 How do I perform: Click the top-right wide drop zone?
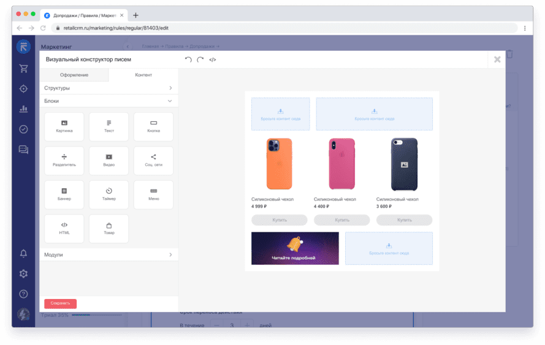tap(375, 114)
